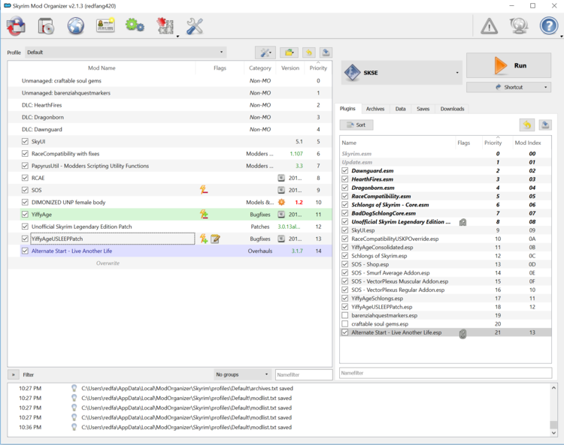The image size is (564, 445).
Task: Expand the Filter panel arrow button
Action: [14, 374]
